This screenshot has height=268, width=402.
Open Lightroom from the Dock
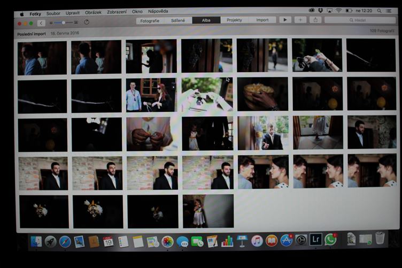click(315, 240)
